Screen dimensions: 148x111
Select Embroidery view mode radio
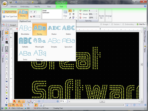[x=123, y=24]
